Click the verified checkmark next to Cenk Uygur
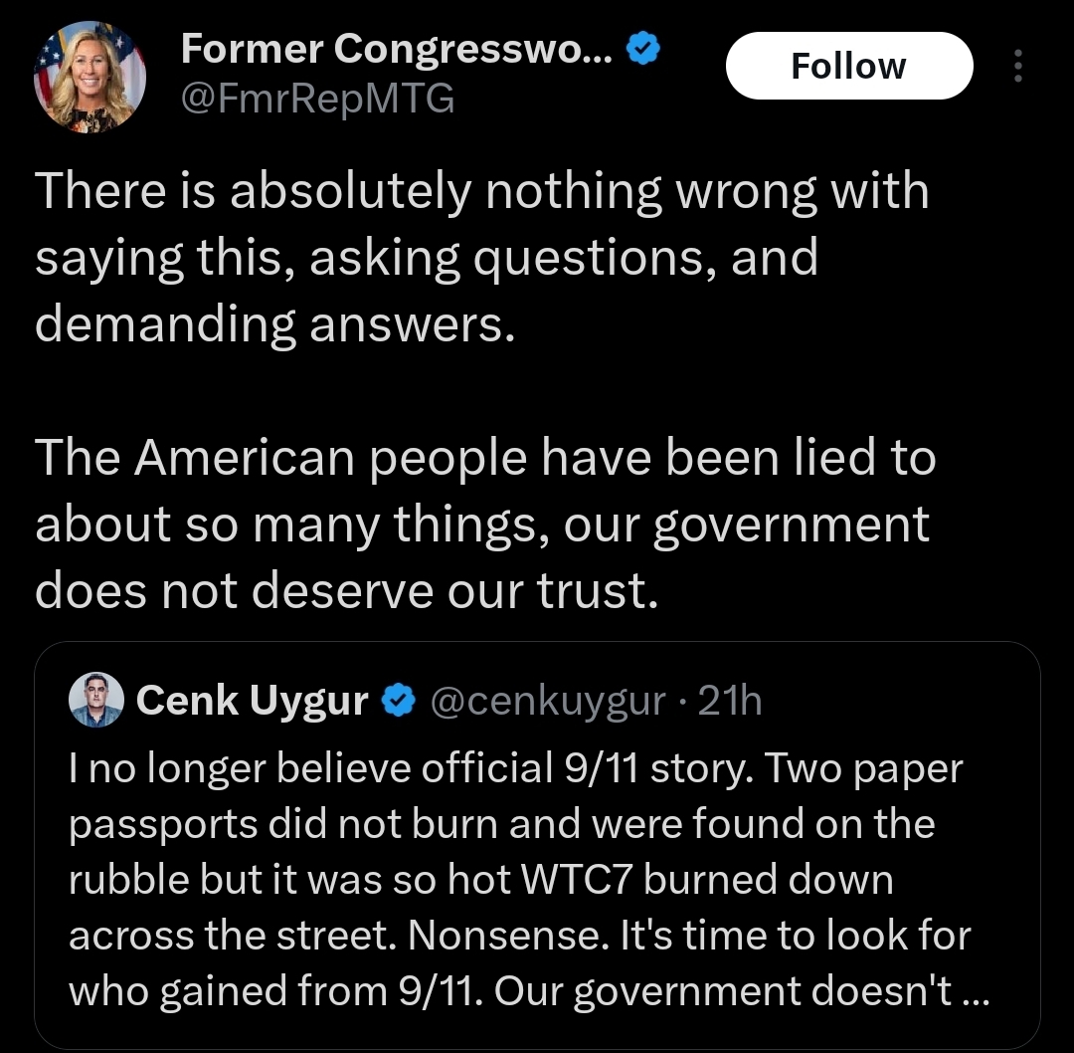Image resolution: width=1074 pixels, height=1053 pixels. (x=400, y=702)
